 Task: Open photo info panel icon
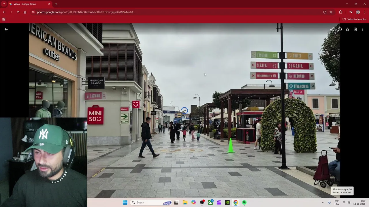click(340, 29)
